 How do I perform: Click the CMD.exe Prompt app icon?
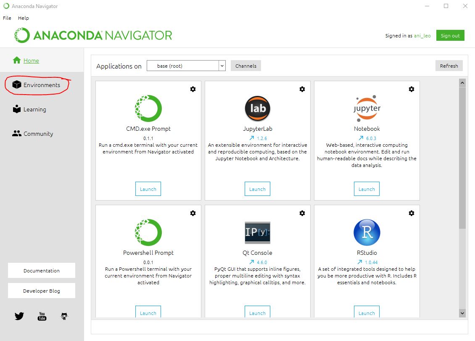[148, 108]
